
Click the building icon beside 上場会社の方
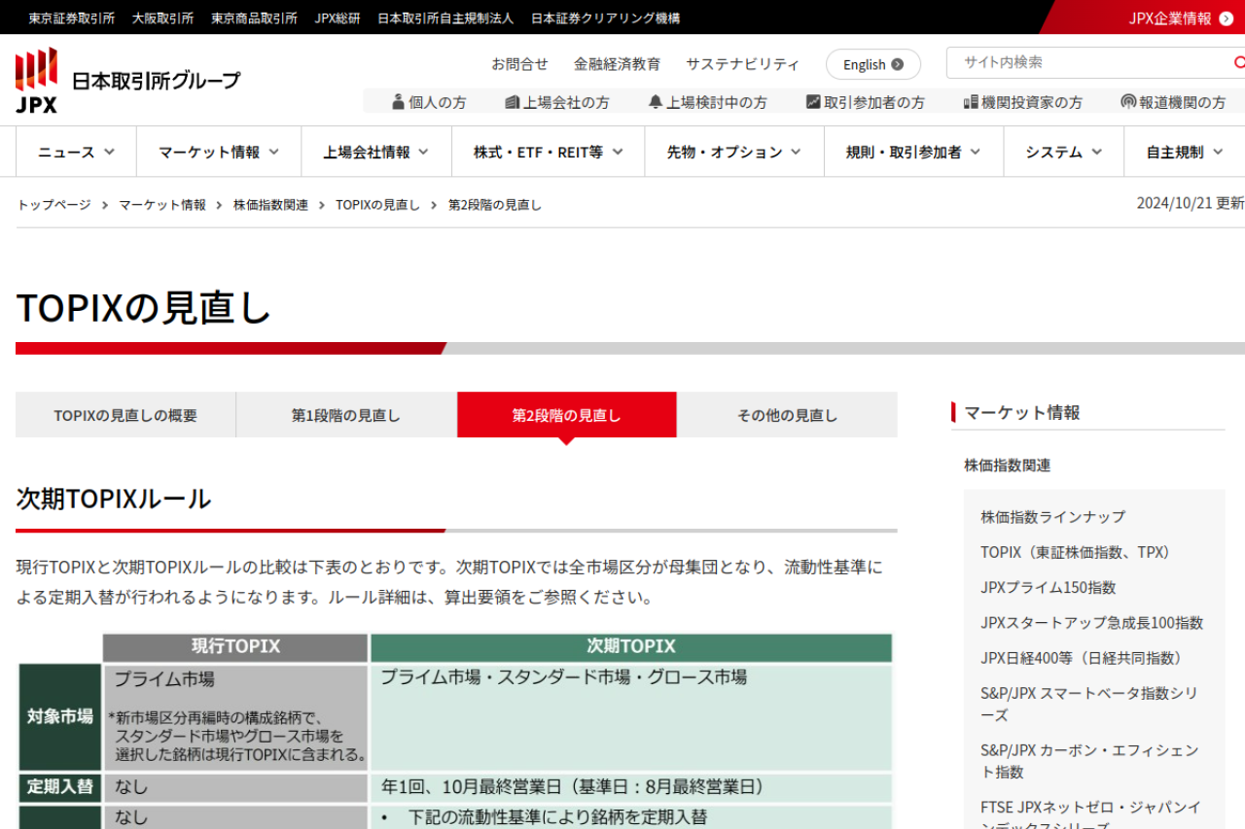[512, 102]
